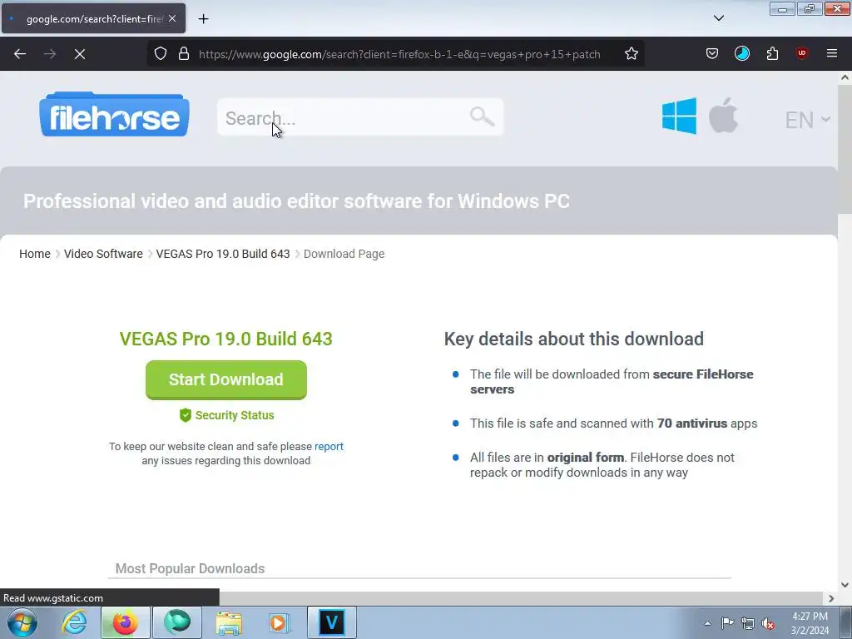The width and height of the screenshot is (852, 639).
Task: Click the muted volume tray icon
Action: (768, 623)
